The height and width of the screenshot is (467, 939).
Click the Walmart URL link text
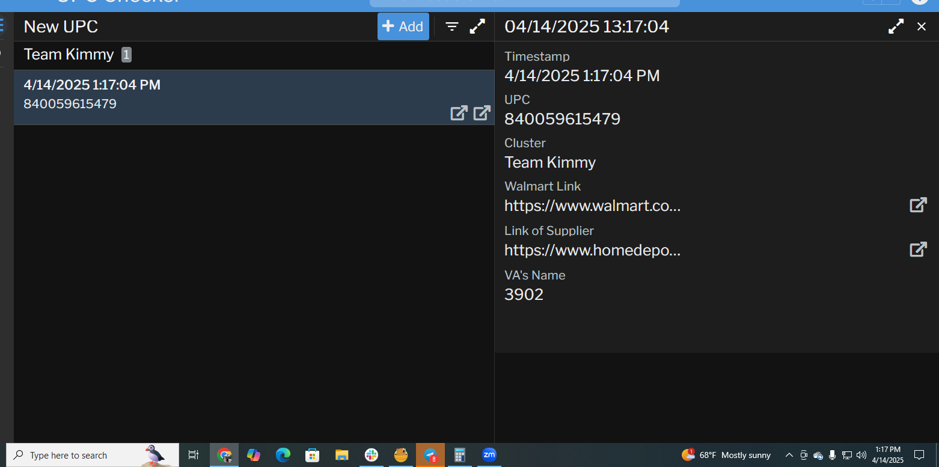[592, 206]
